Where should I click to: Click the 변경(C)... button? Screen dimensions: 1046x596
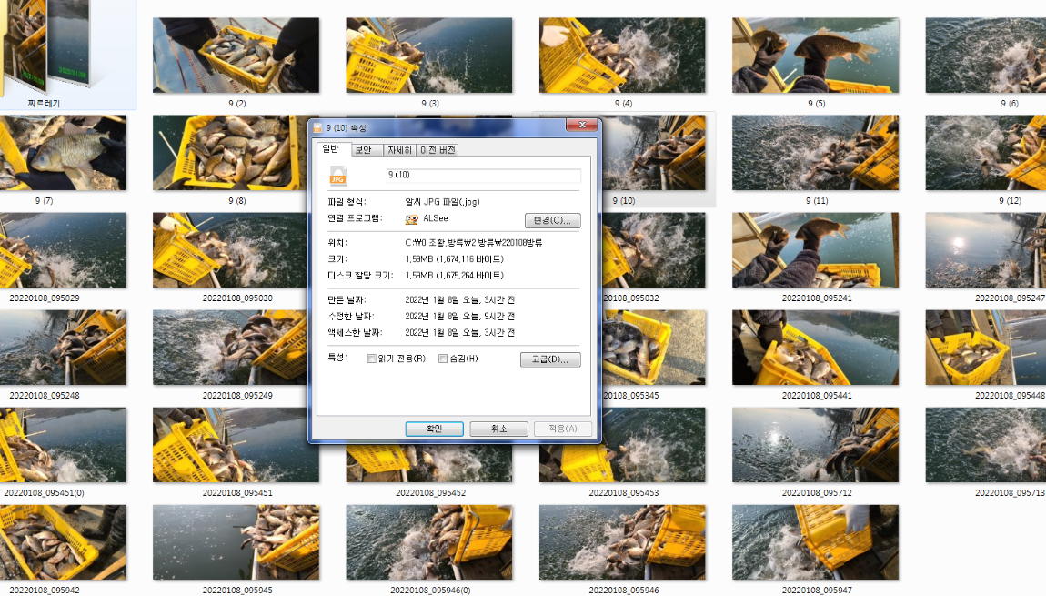pyautogui.click(x=552, y=220)
